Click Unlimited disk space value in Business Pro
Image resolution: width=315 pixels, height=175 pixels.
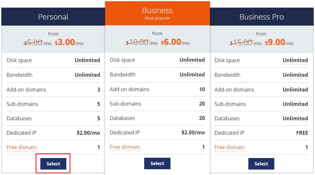pyautogui.click(x=295, y=60)
